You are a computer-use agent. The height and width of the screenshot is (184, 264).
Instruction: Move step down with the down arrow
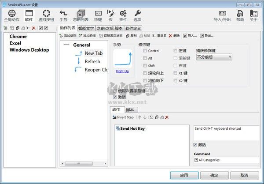(145, 117)
